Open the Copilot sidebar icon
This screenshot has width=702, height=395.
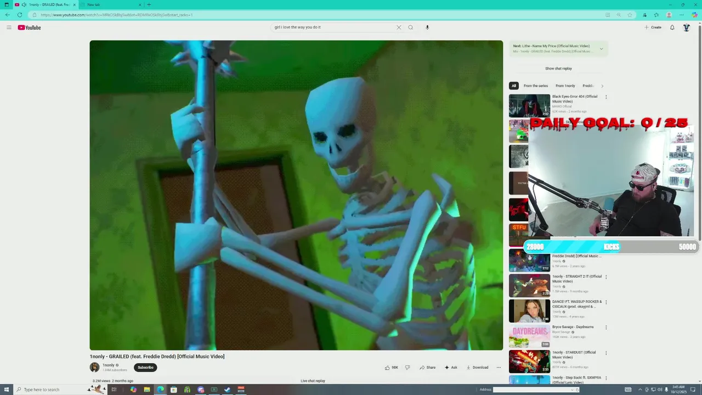pos(694,15)
